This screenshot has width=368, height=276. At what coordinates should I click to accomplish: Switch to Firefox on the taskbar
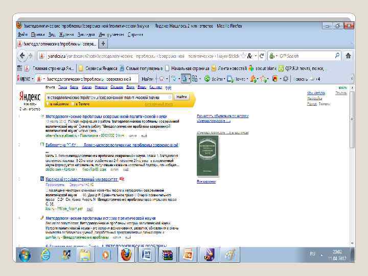(126, 255)
